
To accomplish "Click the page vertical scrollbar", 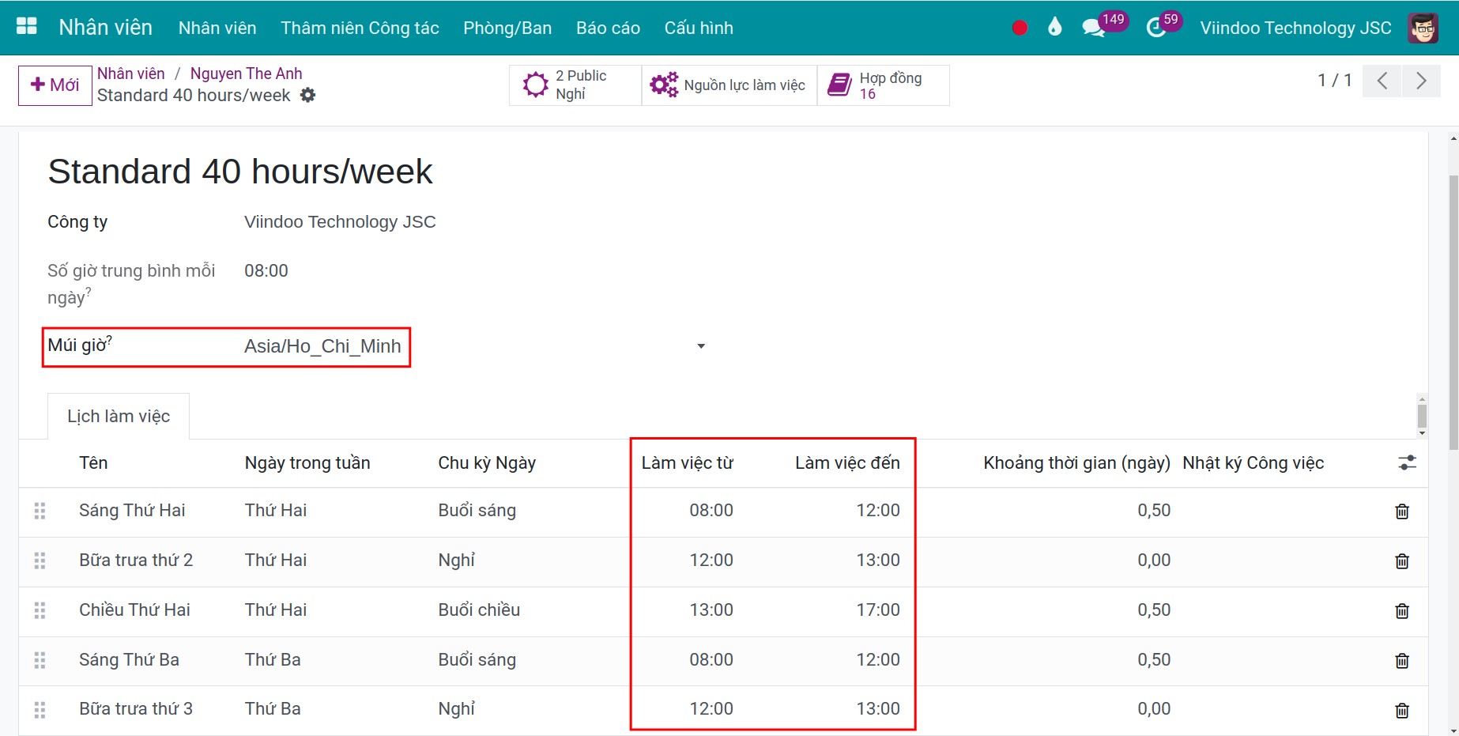I will 1453,312.
